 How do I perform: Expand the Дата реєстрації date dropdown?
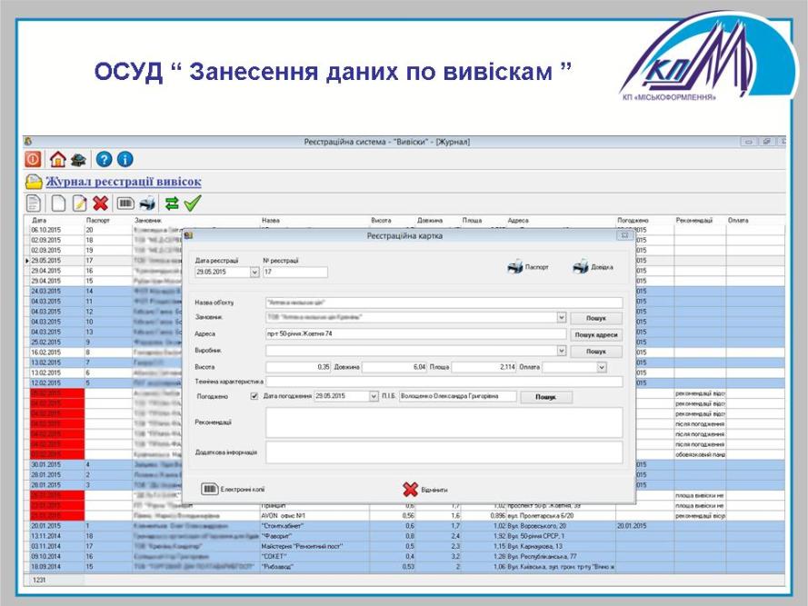click(x=254, y=272)
